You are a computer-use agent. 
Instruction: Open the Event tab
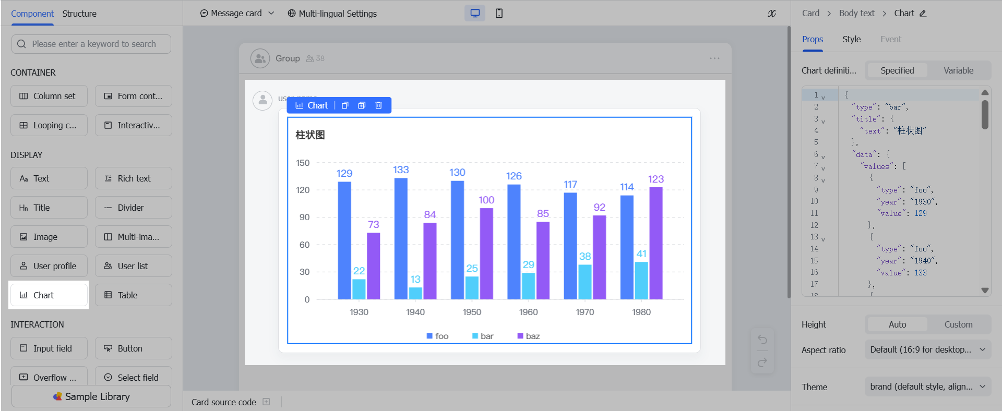coord(890,39)
